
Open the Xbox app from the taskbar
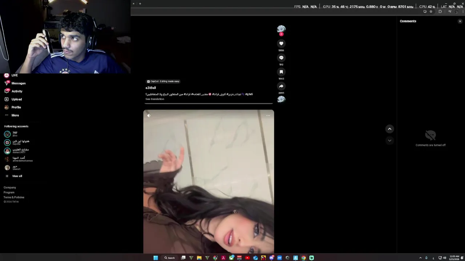pyautogui.click(x=231, y=258)
